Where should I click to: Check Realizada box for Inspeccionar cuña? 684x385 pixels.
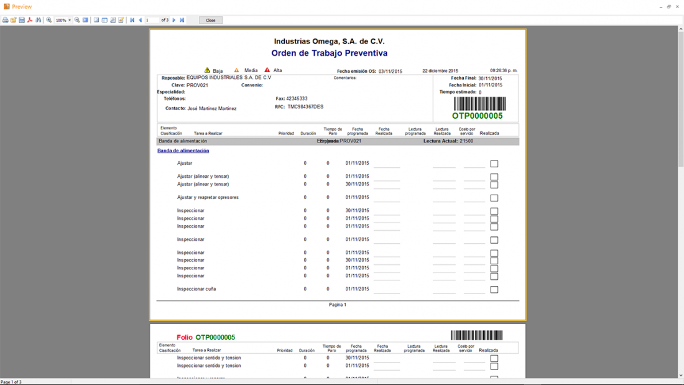point(494,290)
